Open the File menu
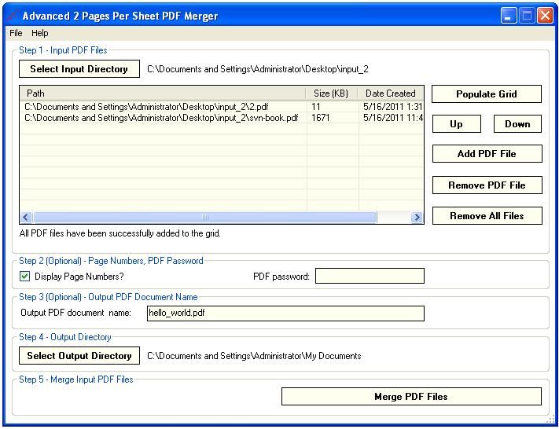This screenshot has width=559, height=429. 16,33
